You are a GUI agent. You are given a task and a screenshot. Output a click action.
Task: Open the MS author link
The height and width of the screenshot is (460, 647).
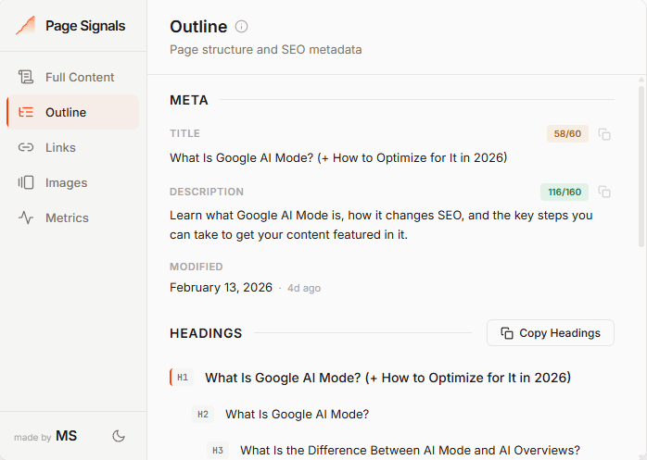[67, 436]
